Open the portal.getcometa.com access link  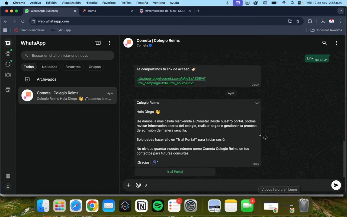coord(171,81)
